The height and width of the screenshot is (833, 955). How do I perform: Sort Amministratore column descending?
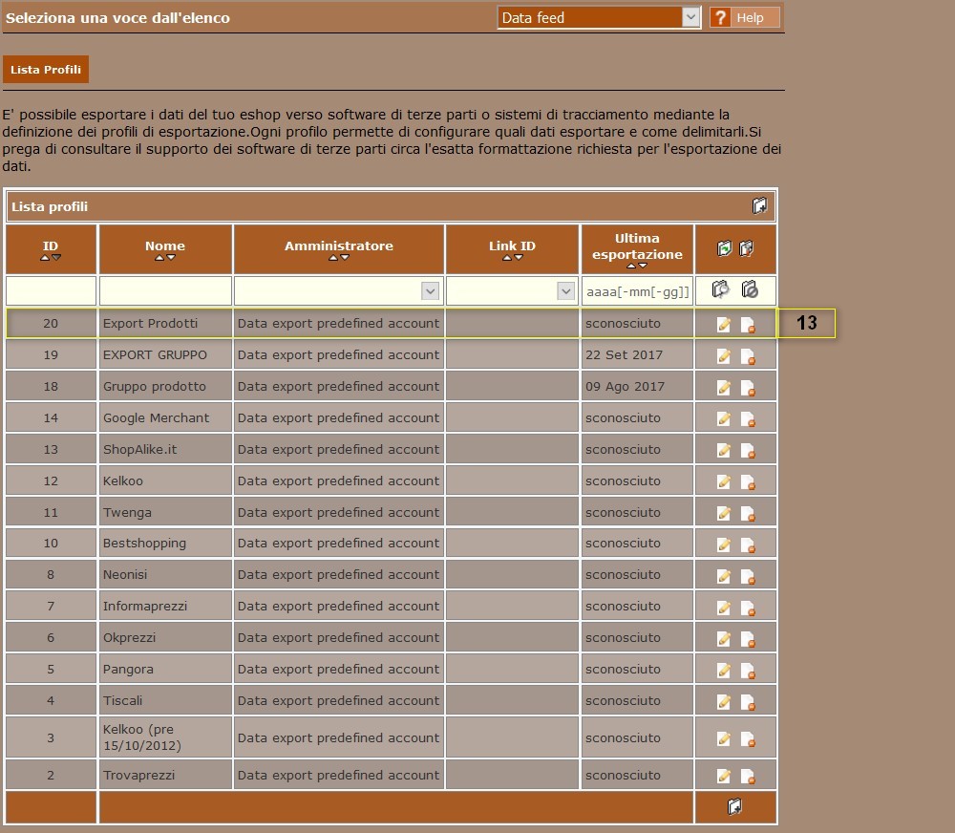pos(345,258)
